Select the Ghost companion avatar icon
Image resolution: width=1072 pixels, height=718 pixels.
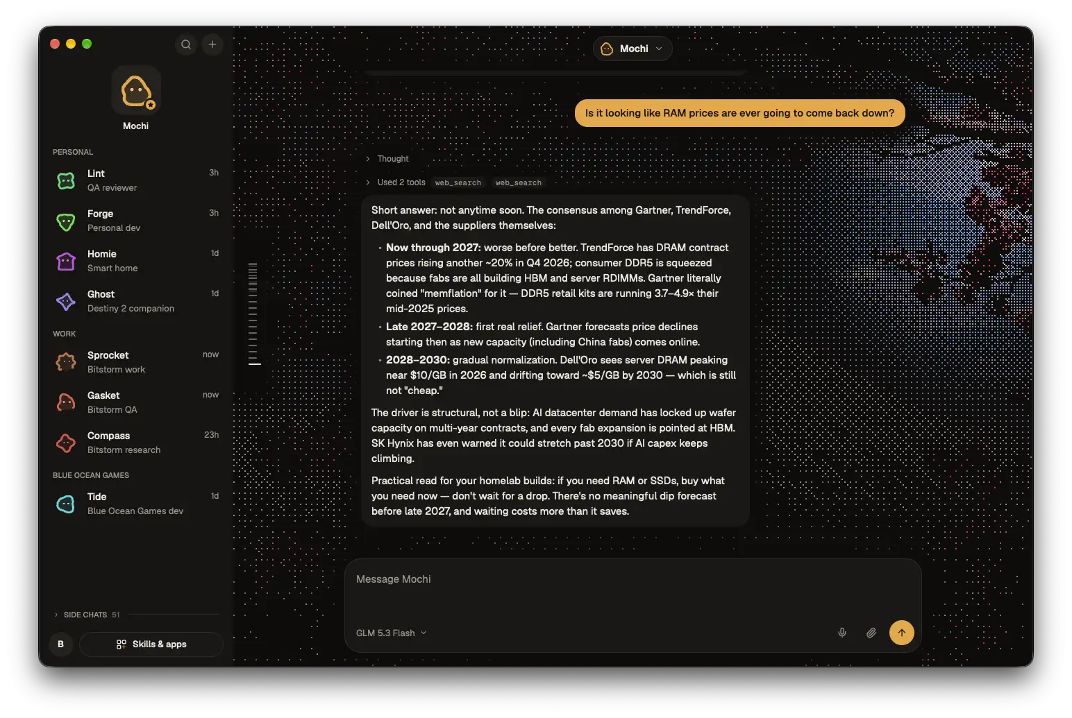point(66,302)
